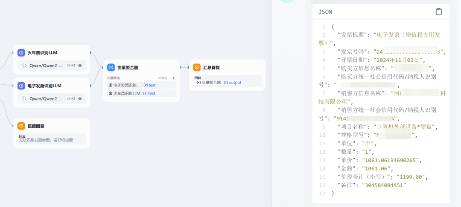Click the CHAT badge in 电子发票识别LLM node

coord(71,98)
